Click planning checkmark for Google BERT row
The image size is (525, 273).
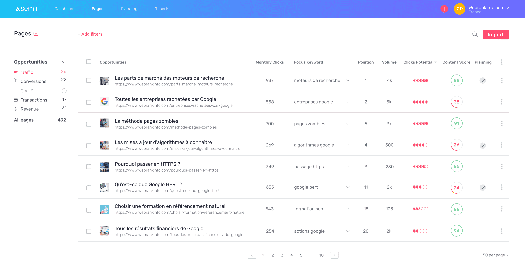(x=483, y=187)
